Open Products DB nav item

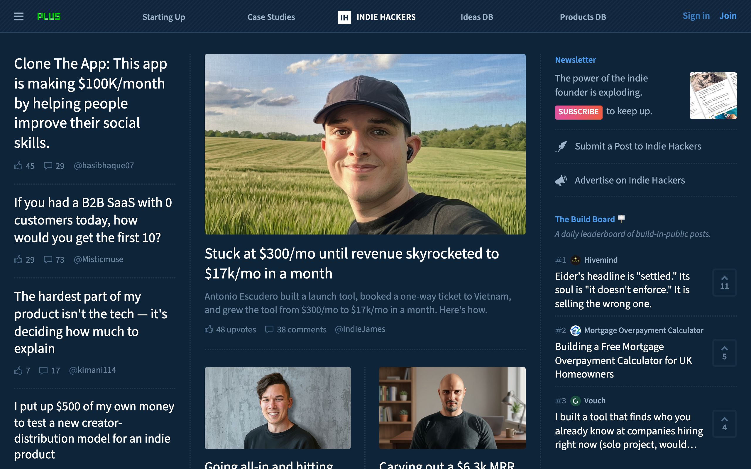pos(583,17)
